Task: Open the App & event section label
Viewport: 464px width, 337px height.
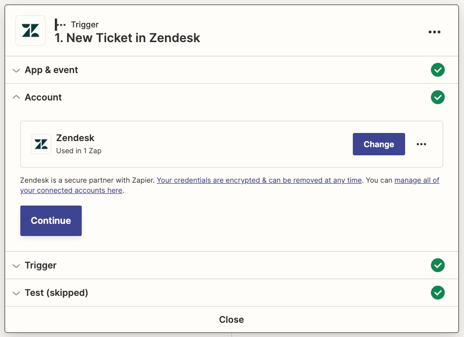Action: (51, 70)
